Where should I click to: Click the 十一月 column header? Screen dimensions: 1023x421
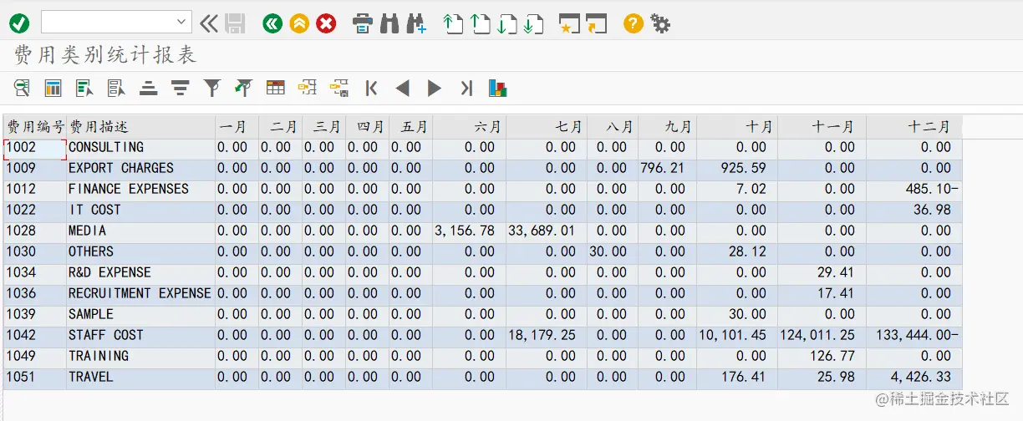(x=820, y=127)
